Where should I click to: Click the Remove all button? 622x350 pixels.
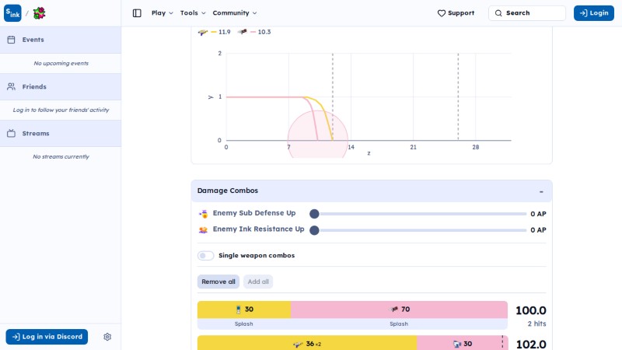218,282
